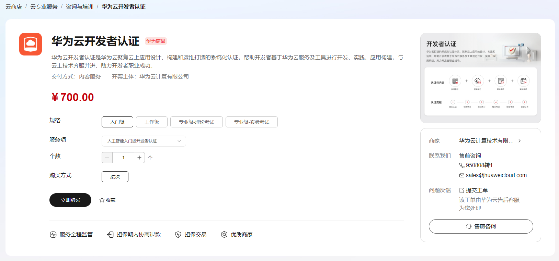
Task: Click the headset icon in the 售前咨询 button
Action: tap(469, 226)
